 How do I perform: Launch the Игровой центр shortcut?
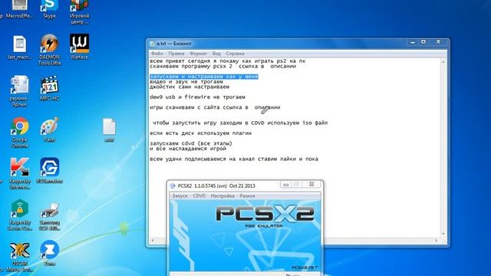pos(79,11)
